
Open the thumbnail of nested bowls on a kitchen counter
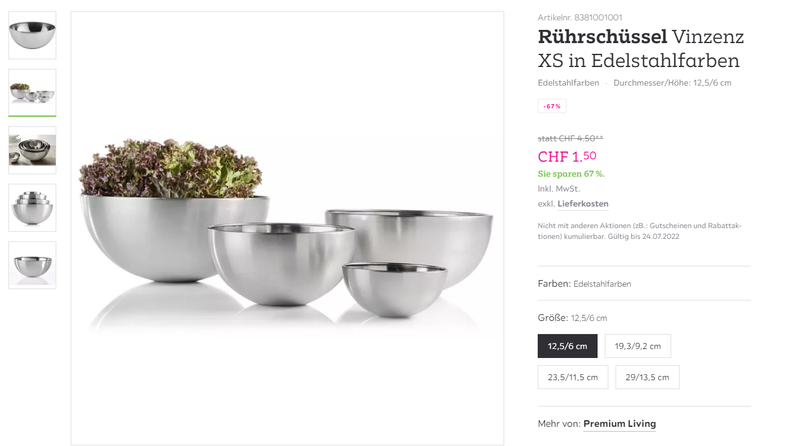32,150
